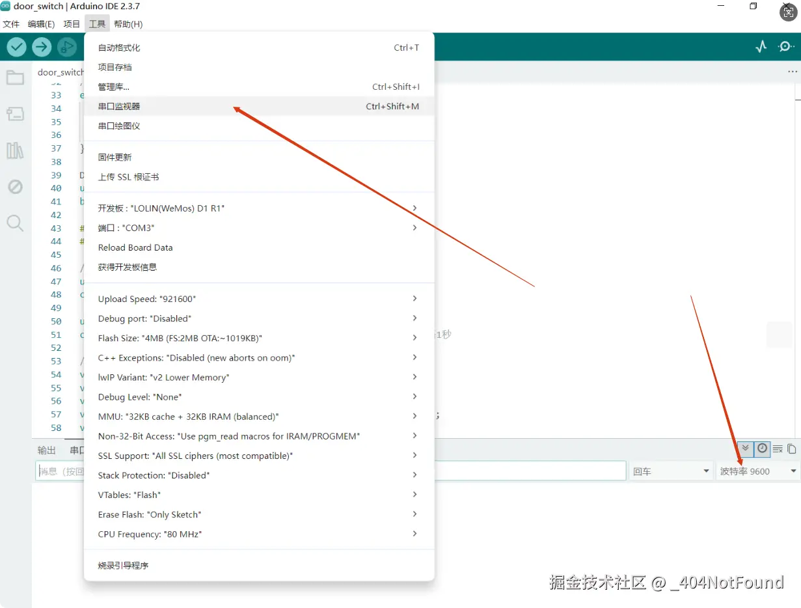801x608 pixels.
Task: Open the 编辑(E) menu
Action: pos(41,24)
